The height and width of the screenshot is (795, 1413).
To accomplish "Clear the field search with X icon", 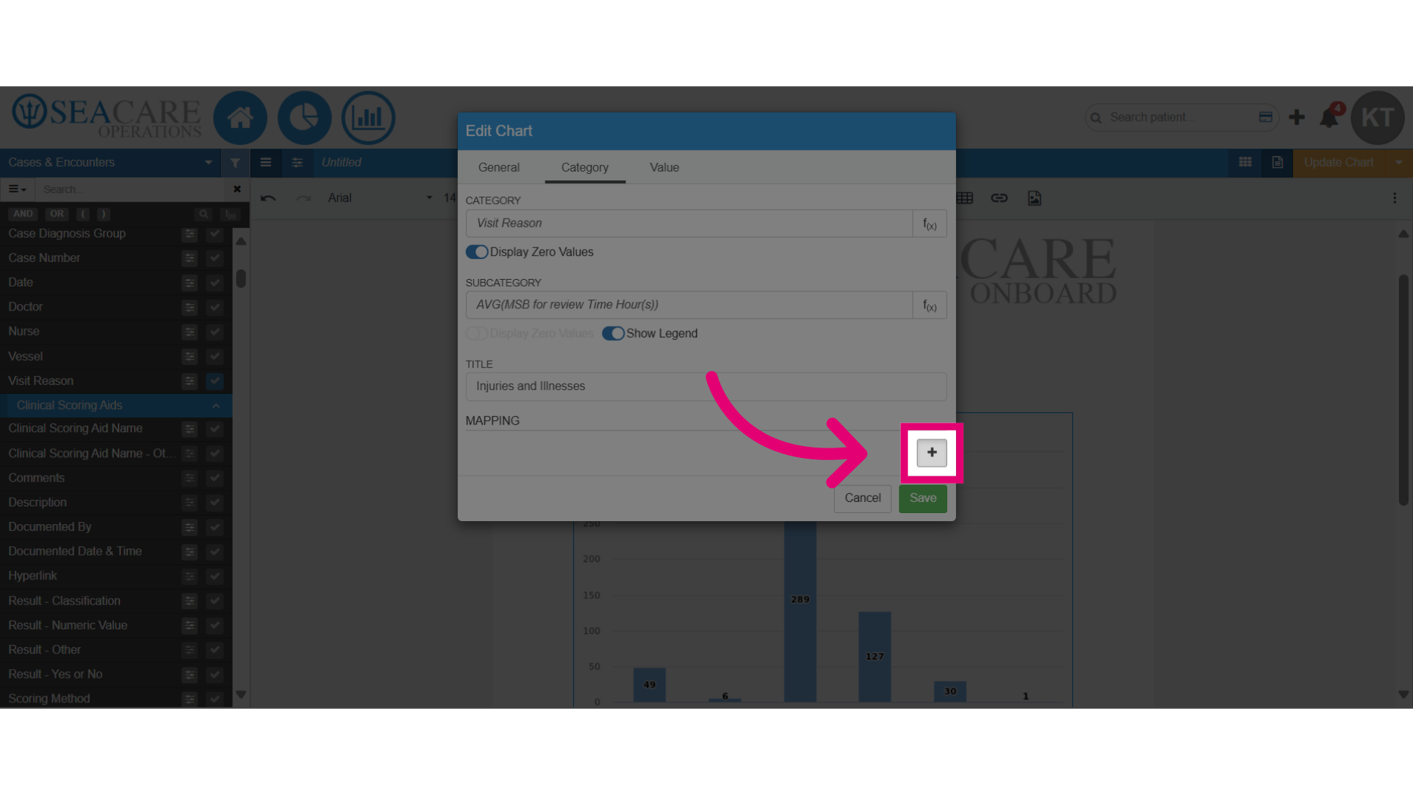I will coord(237,189).
